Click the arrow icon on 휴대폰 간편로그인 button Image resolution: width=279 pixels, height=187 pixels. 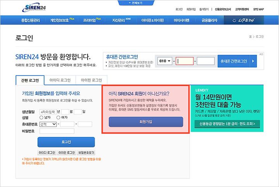(253, 61)
